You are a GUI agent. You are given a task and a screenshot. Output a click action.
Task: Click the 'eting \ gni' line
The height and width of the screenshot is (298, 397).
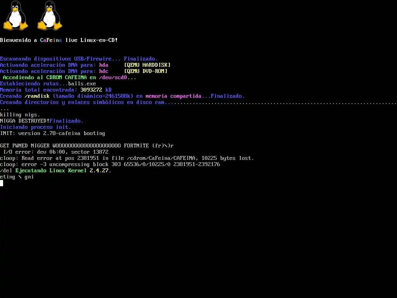click(17, 177)
